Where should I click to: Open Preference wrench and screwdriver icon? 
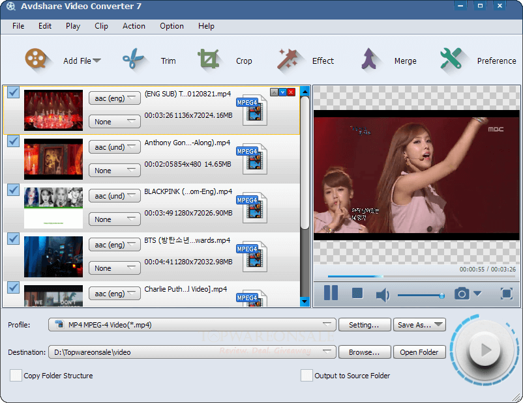point(451,59)
